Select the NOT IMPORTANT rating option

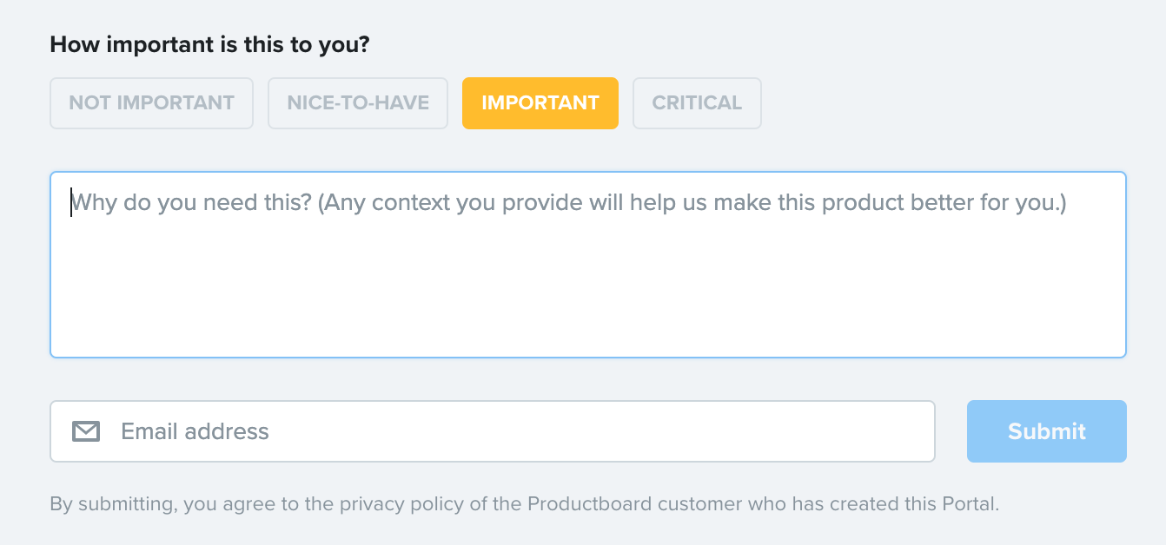pos(151,103)
